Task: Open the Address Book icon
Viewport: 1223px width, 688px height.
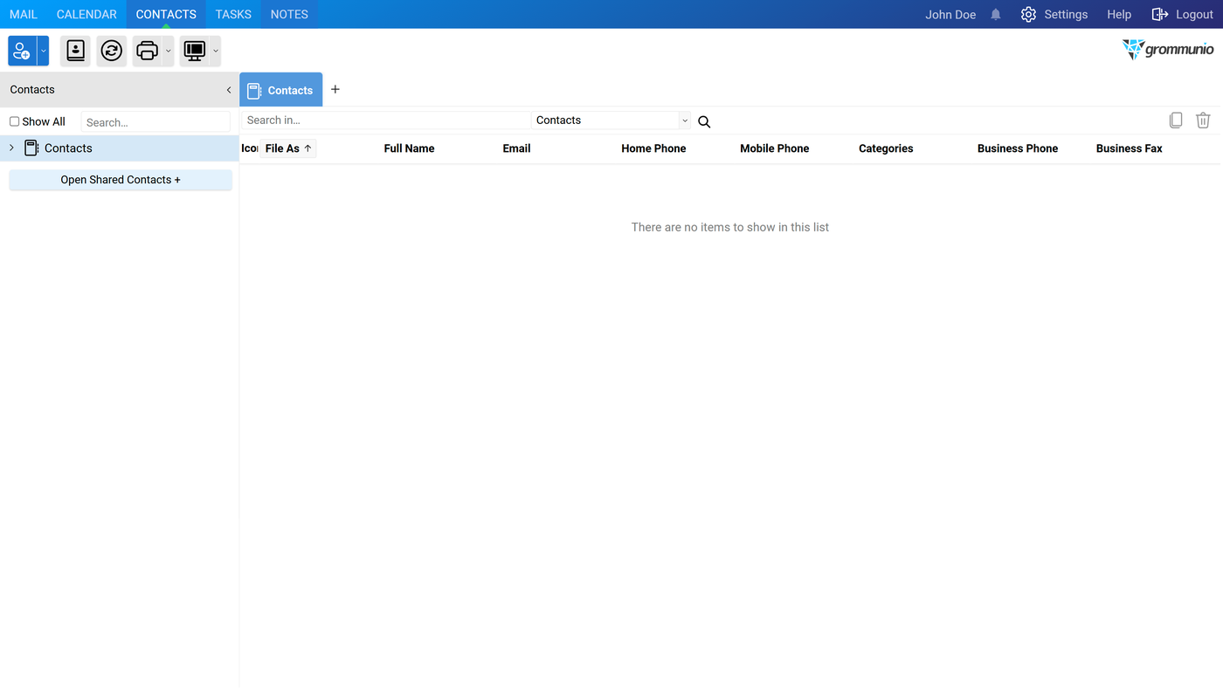Action: pos(76,52)
